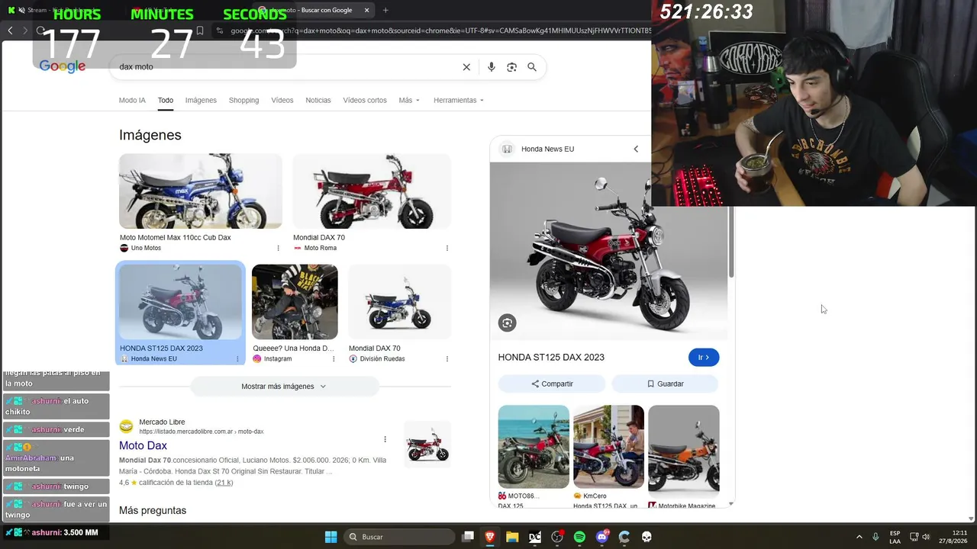Go to Google homepage via logo

(63, 66)
